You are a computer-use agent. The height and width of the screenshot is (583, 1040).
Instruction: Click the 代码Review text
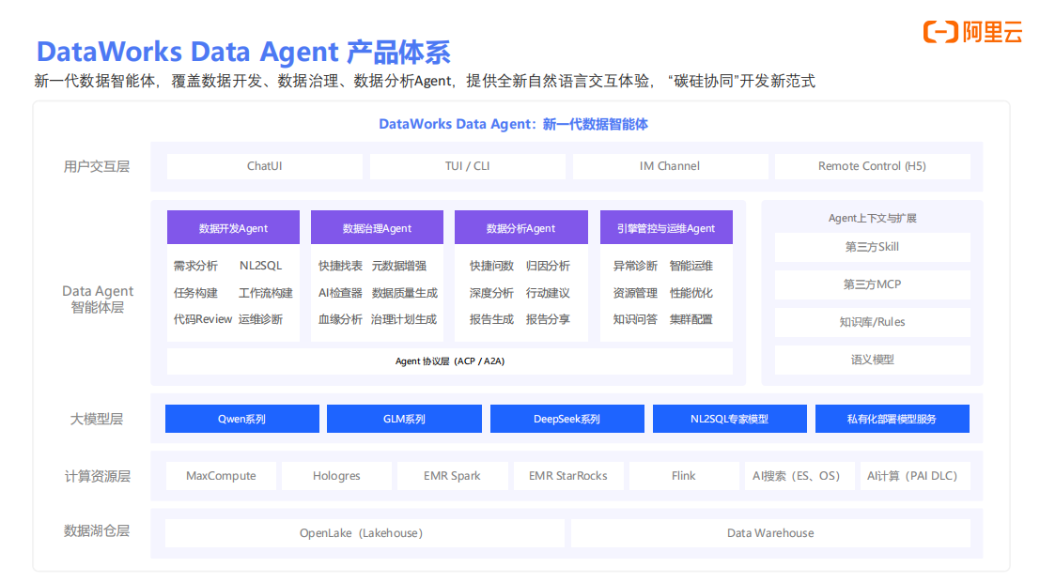203,319
